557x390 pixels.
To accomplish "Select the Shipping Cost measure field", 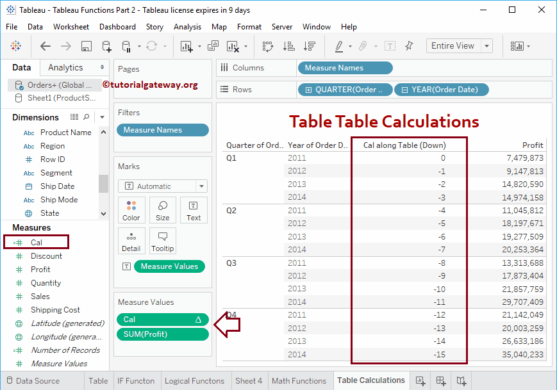I will pyautogui.click(x=55, y=310).
